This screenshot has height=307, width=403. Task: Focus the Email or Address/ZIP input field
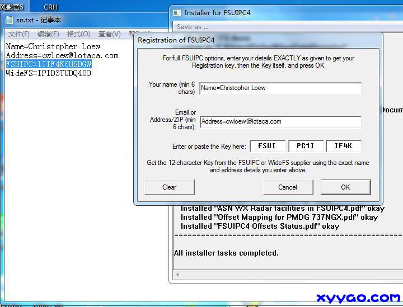[x=280, y=121]
